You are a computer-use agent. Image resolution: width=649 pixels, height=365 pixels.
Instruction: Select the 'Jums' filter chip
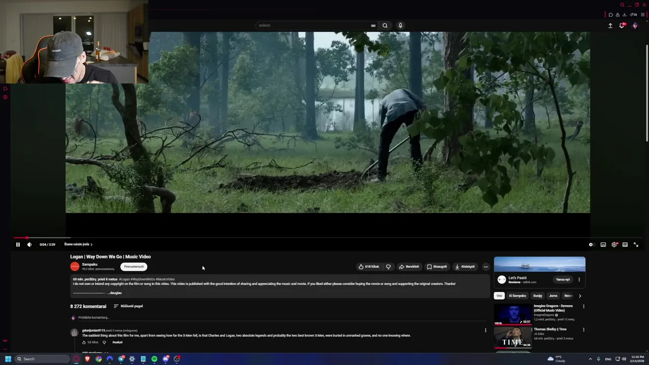pos(553,296)
